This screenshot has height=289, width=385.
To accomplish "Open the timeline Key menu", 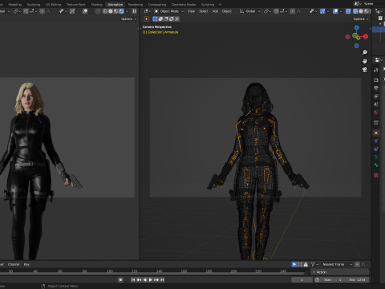I will (x=26, y=264).
